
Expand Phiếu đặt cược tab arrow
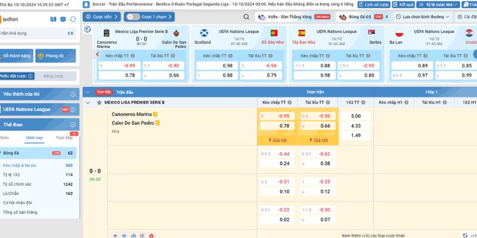point(30,76)
